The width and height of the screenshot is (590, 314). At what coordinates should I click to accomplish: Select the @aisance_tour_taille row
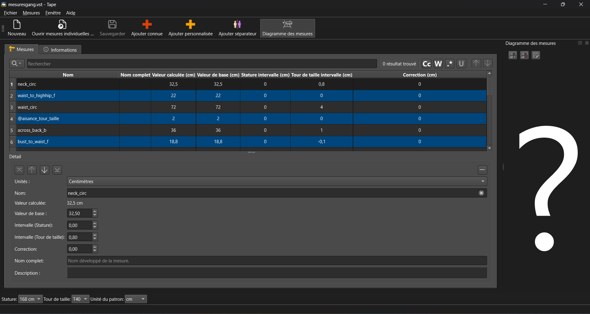tap(251, 119)
